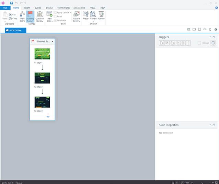
Task: Click the Save icon in quick access toolbar
Action: pos(12,3)
